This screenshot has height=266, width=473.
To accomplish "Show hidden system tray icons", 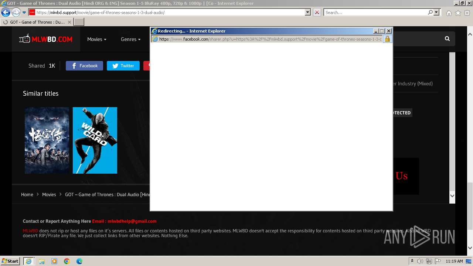I will tap(412, 261).
